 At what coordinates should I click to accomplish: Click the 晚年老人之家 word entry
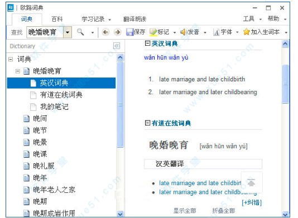coord(54,190)
